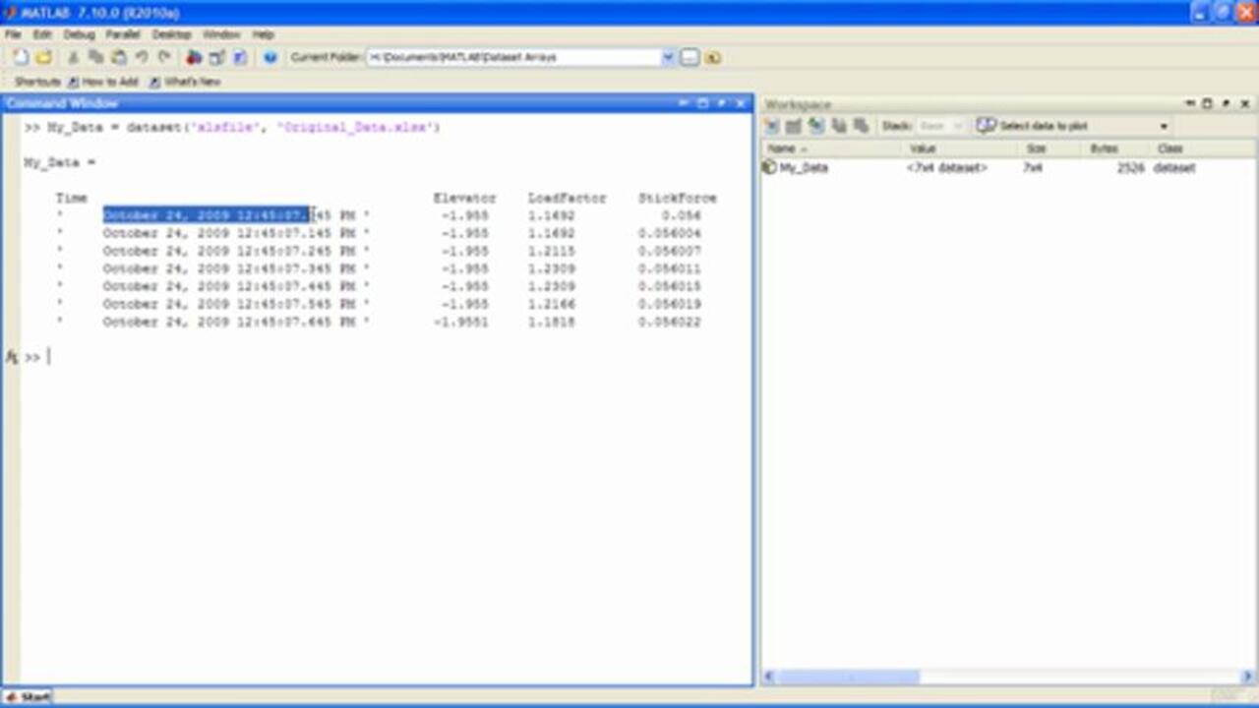
Task: Open Simulink from the toolbar icon
Action: [x=194, y=58]
